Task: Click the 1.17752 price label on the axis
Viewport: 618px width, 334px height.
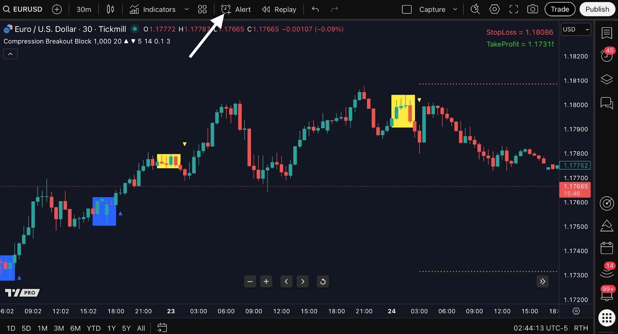Action: pyautogui.click(x=575, y=165)
